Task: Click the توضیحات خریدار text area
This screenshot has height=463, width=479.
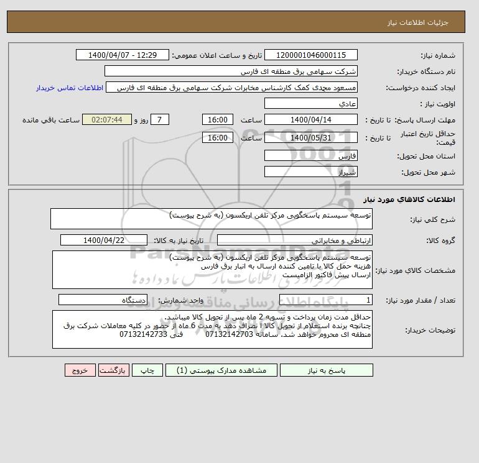Action: (212, 329)
